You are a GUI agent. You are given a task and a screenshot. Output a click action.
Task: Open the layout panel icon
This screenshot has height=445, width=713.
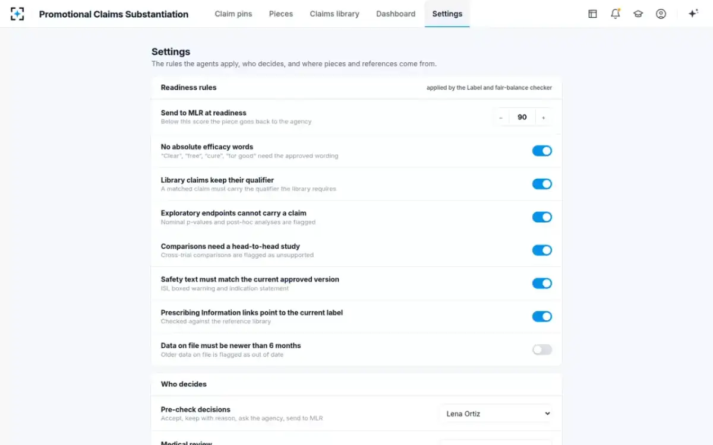pyautogui.click(x=592, y=14)
